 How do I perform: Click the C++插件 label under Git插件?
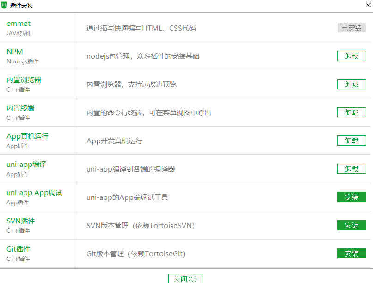tap(18, 258)
